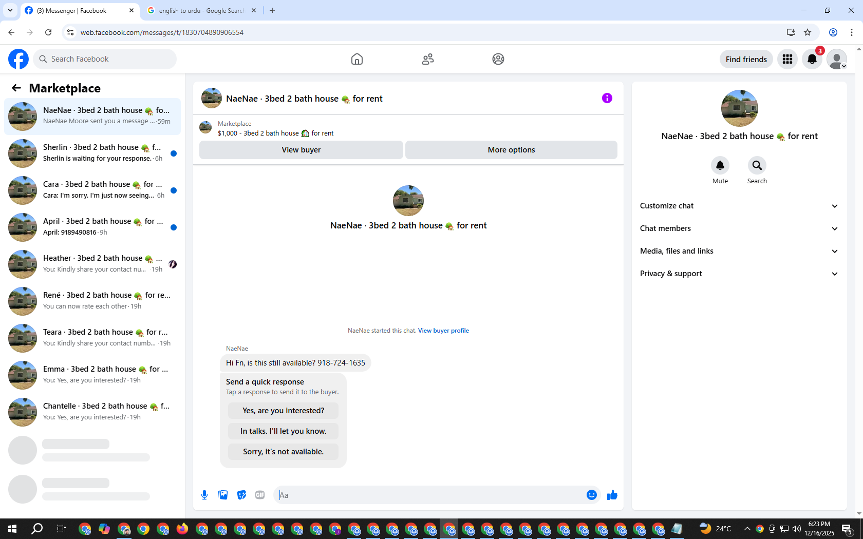Open the Sherlin conversation
863x539 pixels.
pos(92,153)
